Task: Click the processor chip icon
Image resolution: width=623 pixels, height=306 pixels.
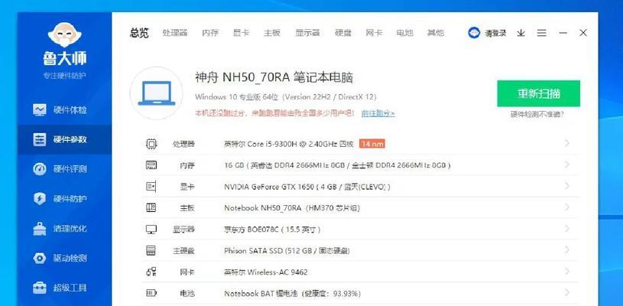Action: 151,144
